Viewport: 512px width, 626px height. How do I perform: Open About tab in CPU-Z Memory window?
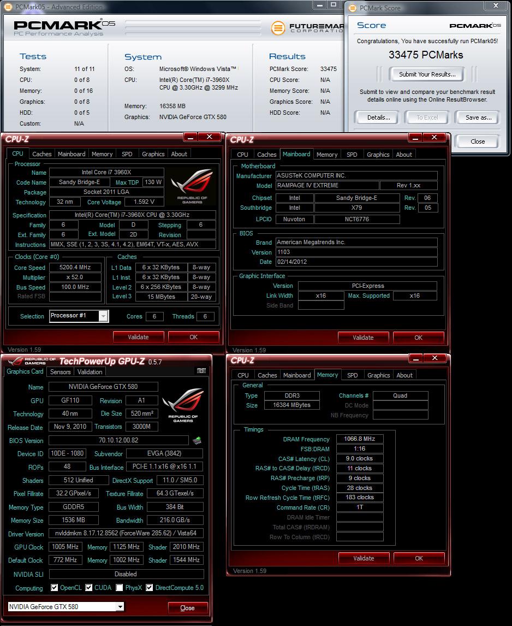pyautogui.click(x=404, y=375)
